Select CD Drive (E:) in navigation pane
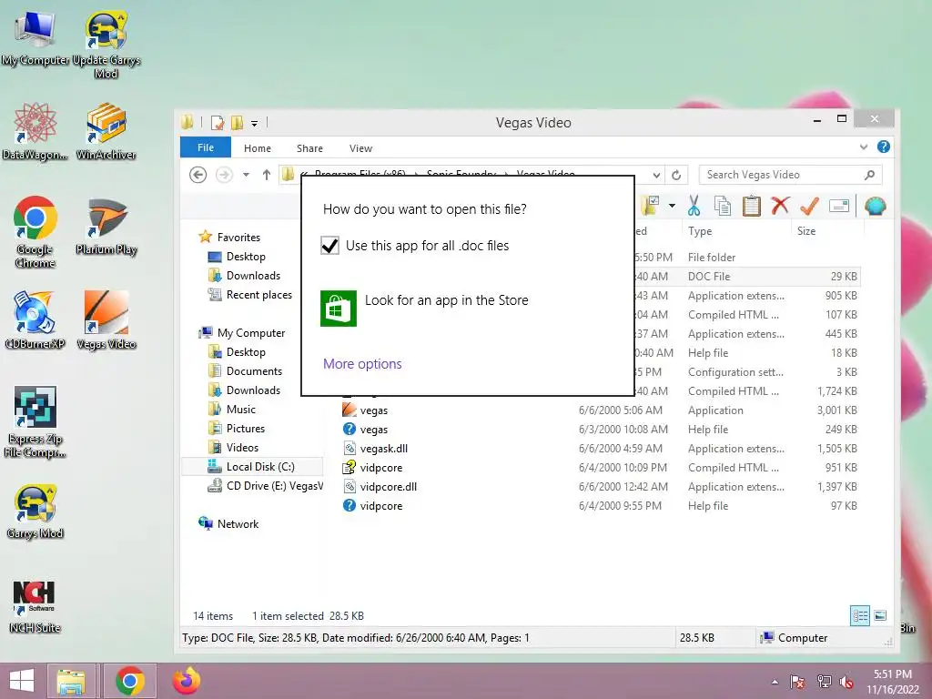This screenshot has height=699, width=932. click(265, 486)
